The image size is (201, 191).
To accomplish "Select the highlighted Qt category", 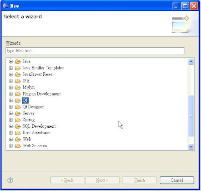I will point(25,101).
